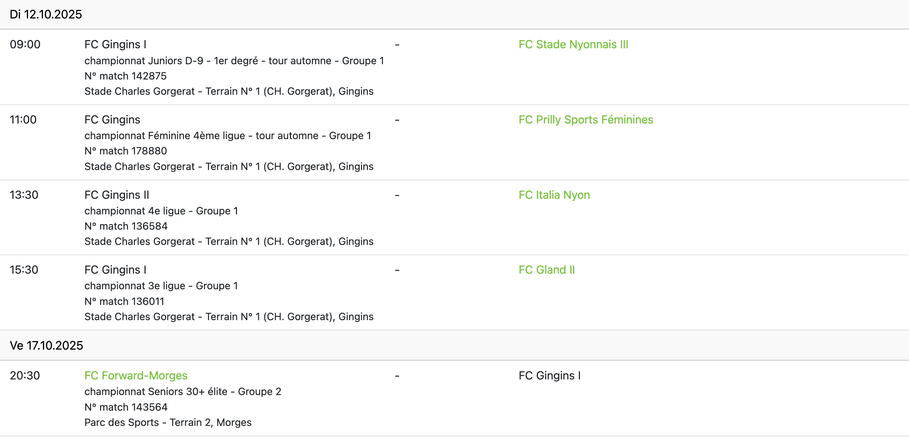
Task: Click the 09:00 match time
Action: pos(25,44)
